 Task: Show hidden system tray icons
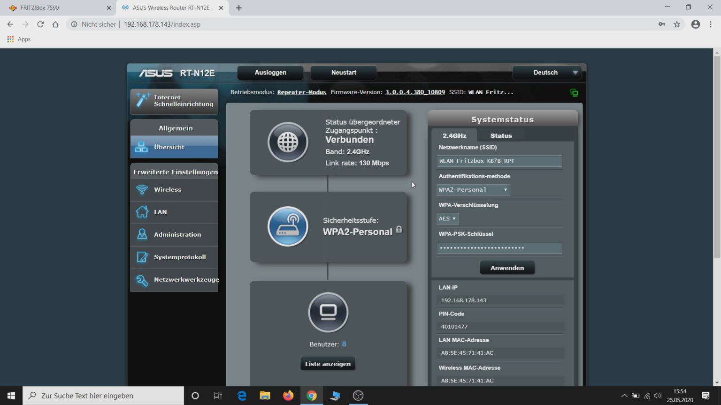coord(624,396)
